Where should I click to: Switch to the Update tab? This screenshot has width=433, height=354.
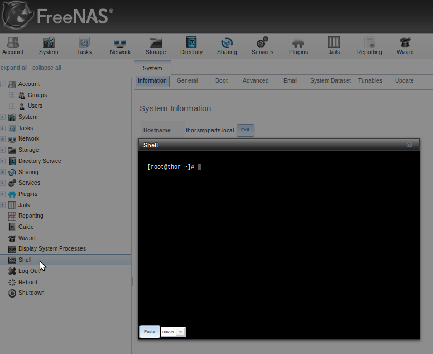tap(405, 81)
